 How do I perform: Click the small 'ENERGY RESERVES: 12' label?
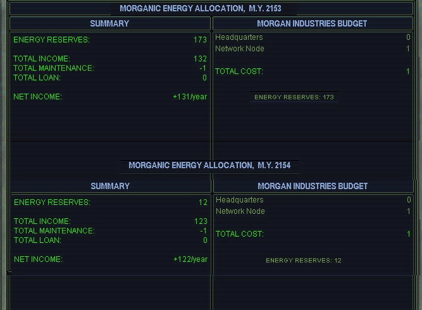click(x=304, y=261)
